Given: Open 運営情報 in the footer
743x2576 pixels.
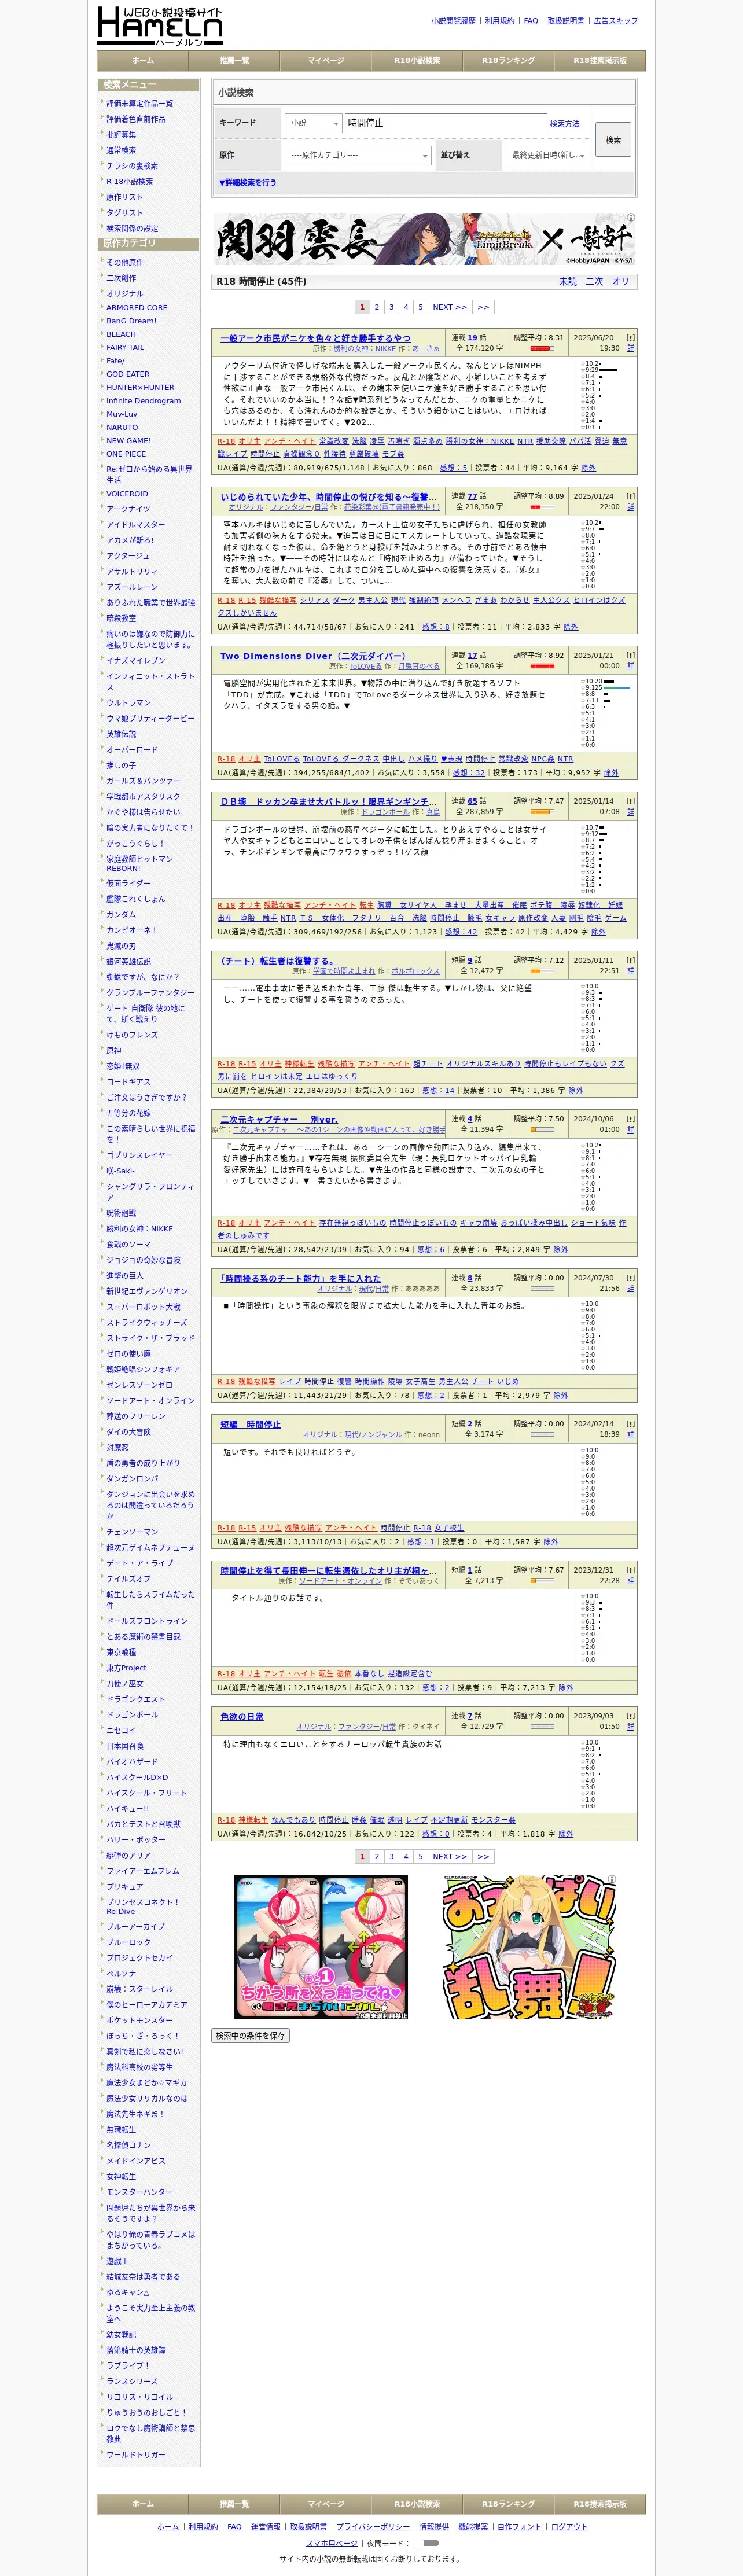Looking at the screenshot, I should pos(265,2526).
